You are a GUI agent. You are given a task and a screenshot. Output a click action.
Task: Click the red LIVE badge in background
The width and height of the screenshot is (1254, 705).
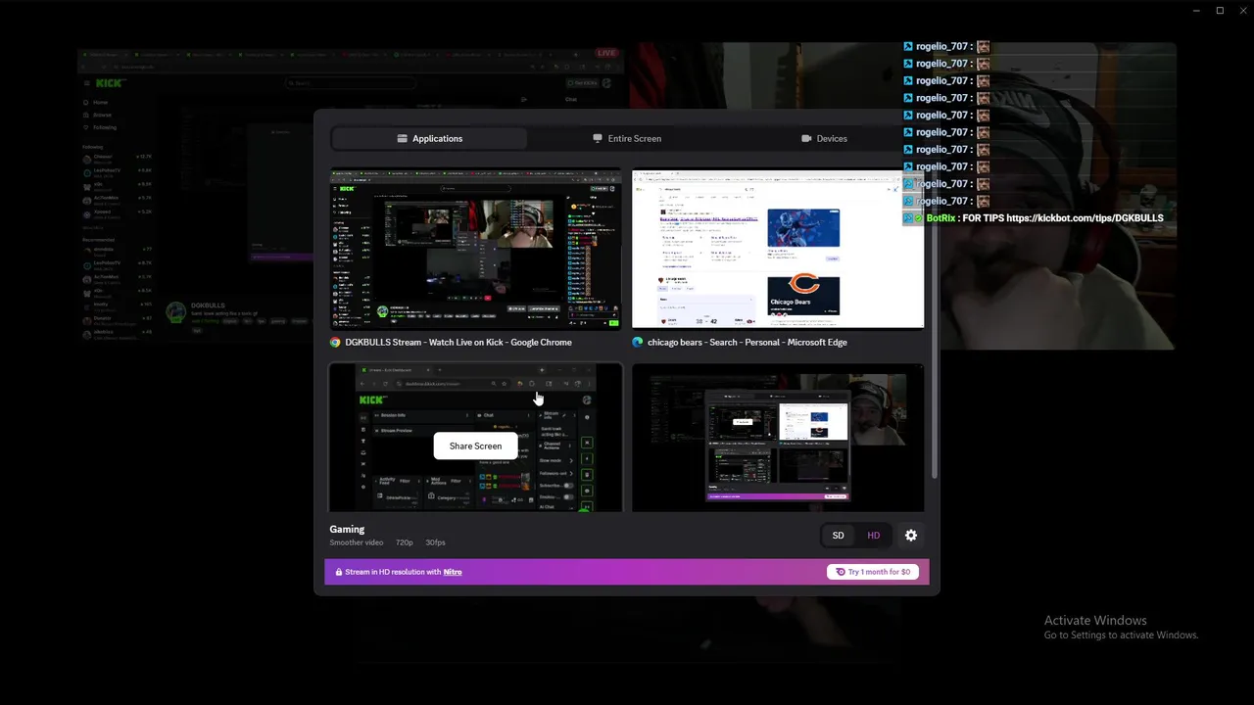point(606,53)
